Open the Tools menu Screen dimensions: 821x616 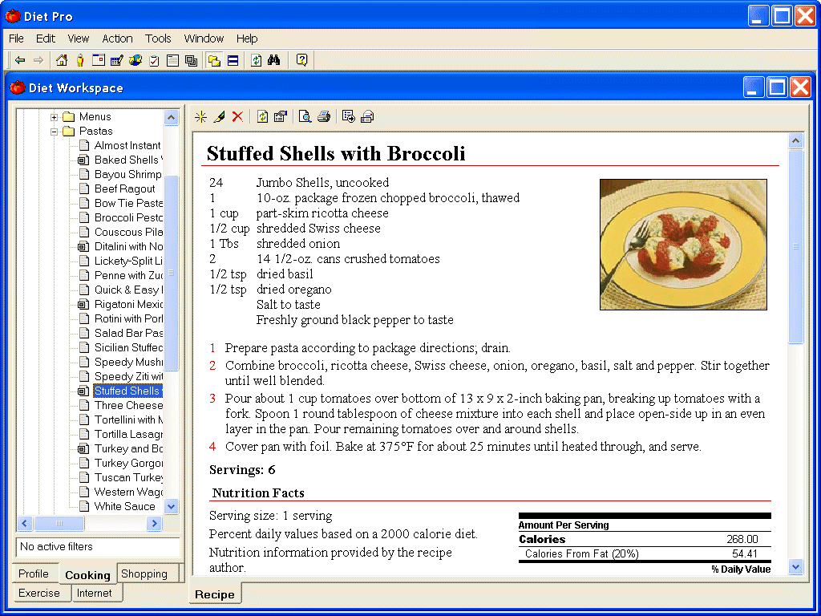(158, 38)
